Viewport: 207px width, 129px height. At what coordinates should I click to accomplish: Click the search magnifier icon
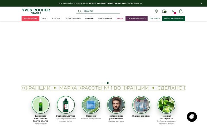80,11
